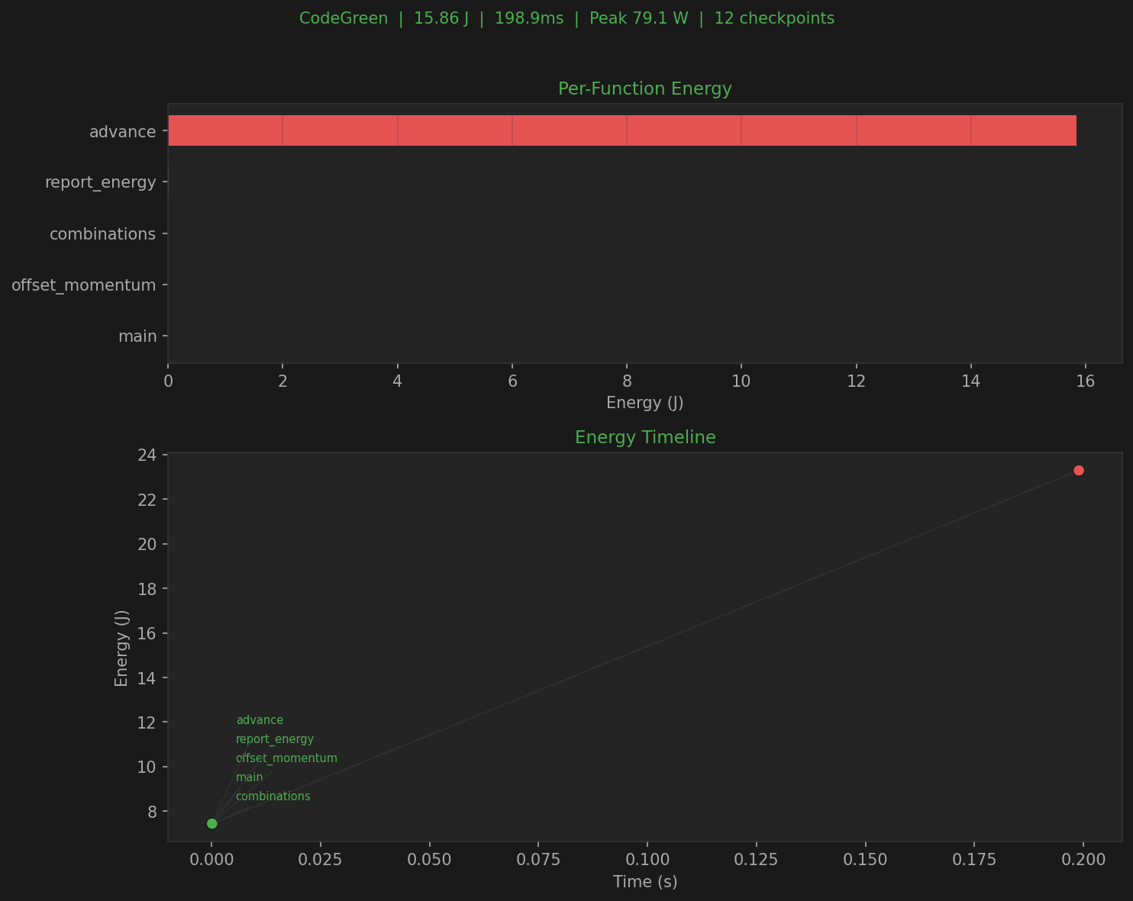
Task: Click the offset_momentum annotation in timeline
Action: 286,758
